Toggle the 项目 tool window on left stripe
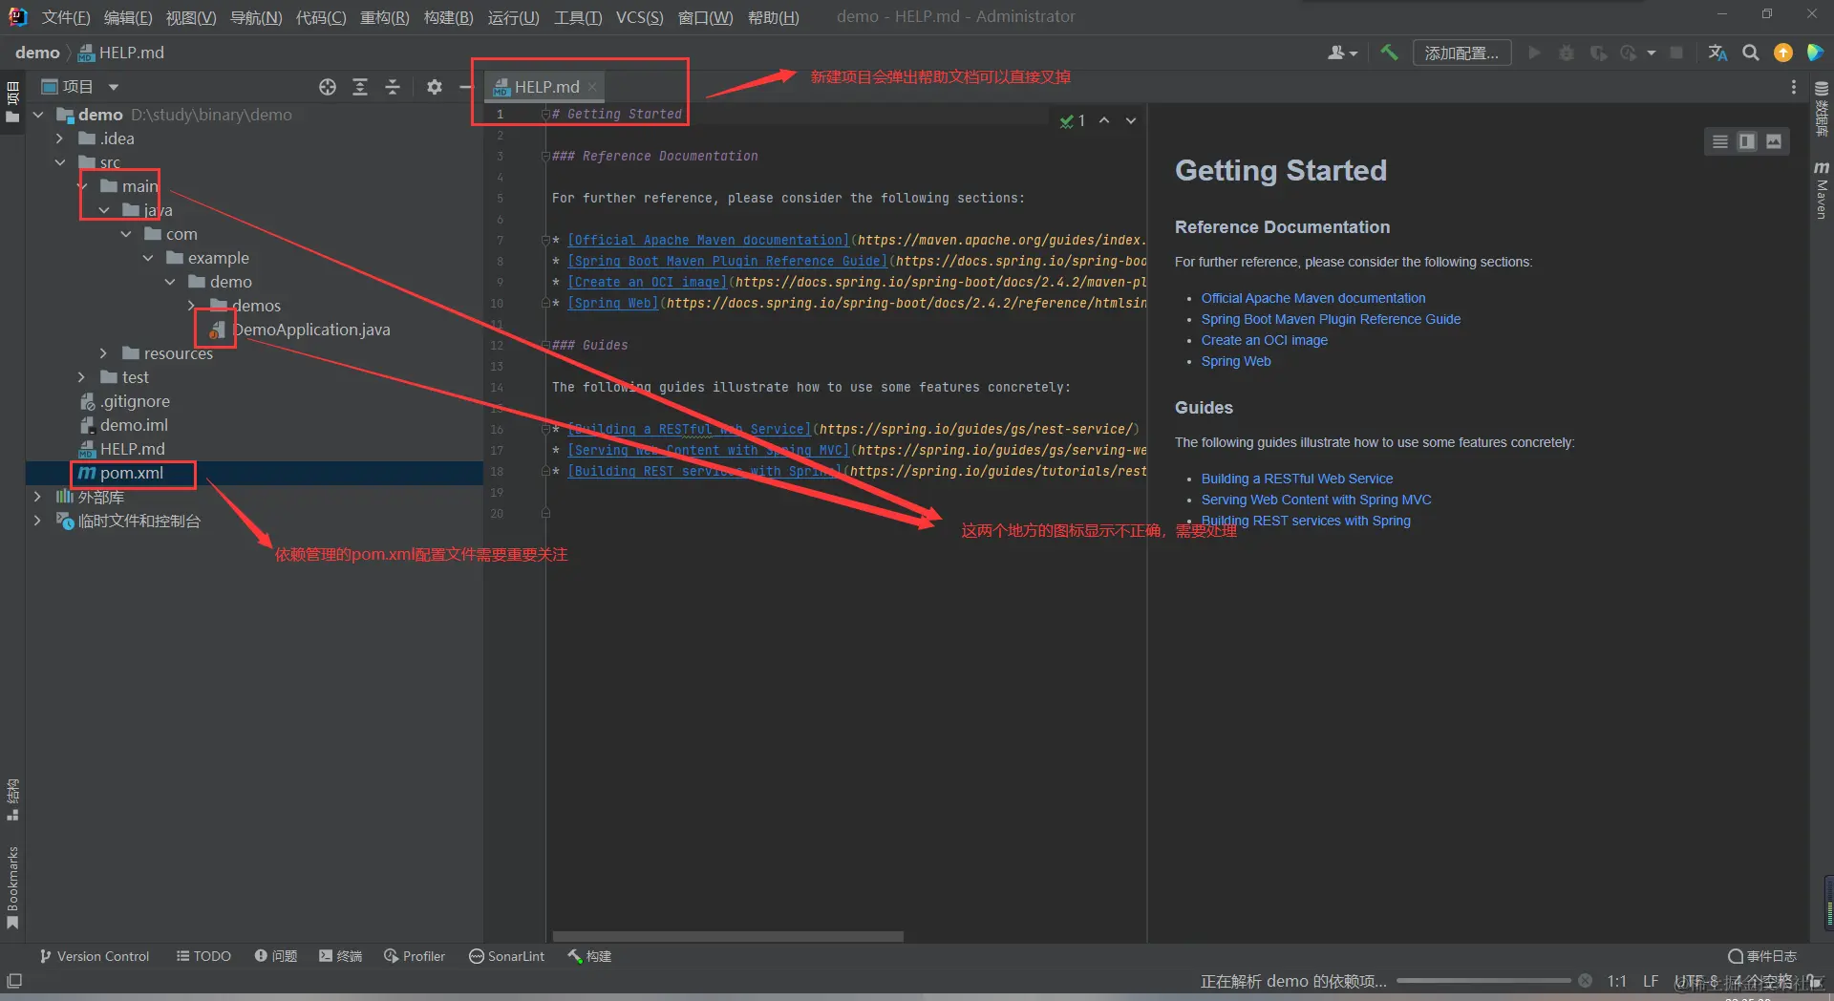Viewport: 1834px width, 1001px height. (x=12, y=103)
